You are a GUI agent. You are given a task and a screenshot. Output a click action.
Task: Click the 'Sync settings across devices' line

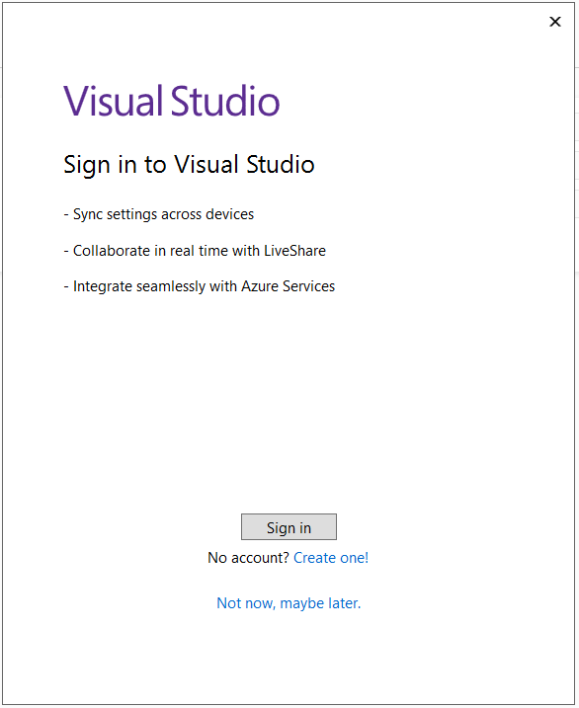tap(158, 214)
